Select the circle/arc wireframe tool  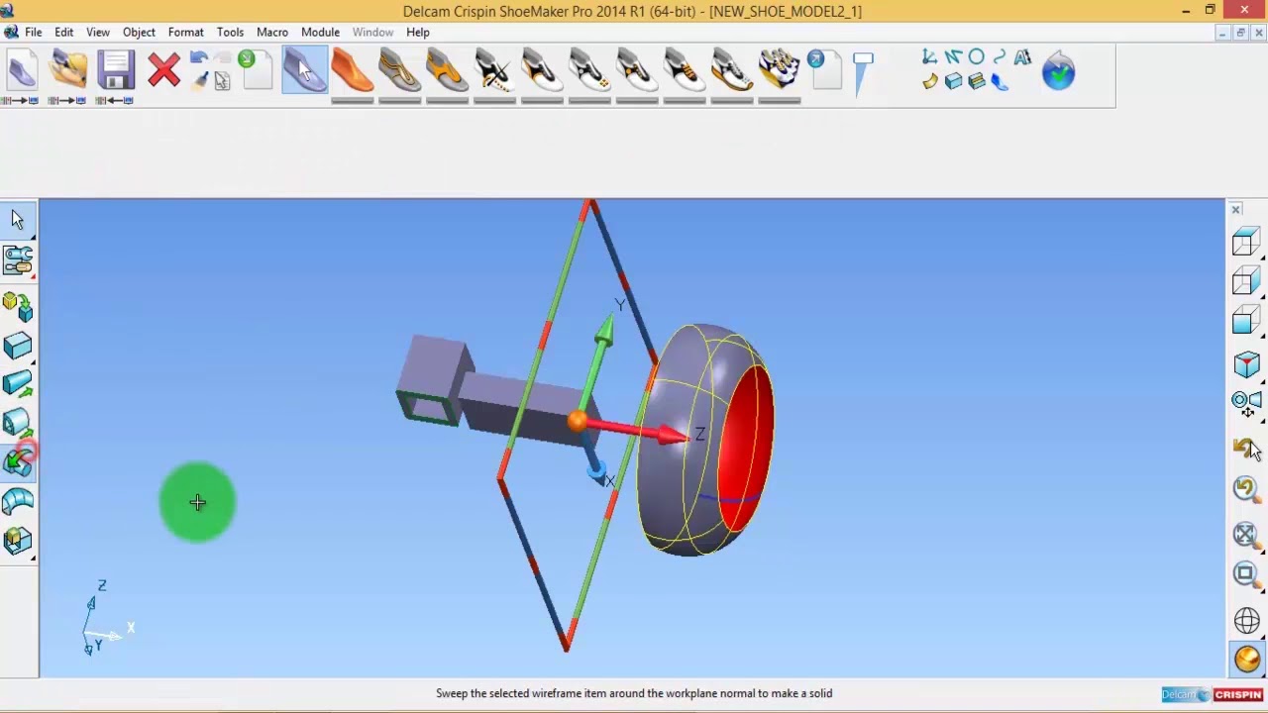(x=976, y=58)
